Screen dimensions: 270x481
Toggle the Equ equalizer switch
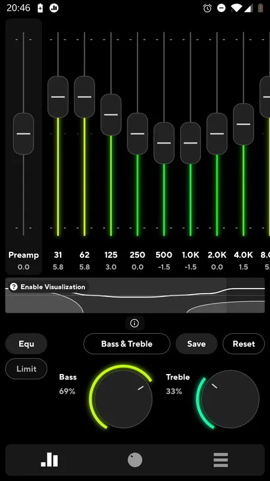(x=26, y=344)
